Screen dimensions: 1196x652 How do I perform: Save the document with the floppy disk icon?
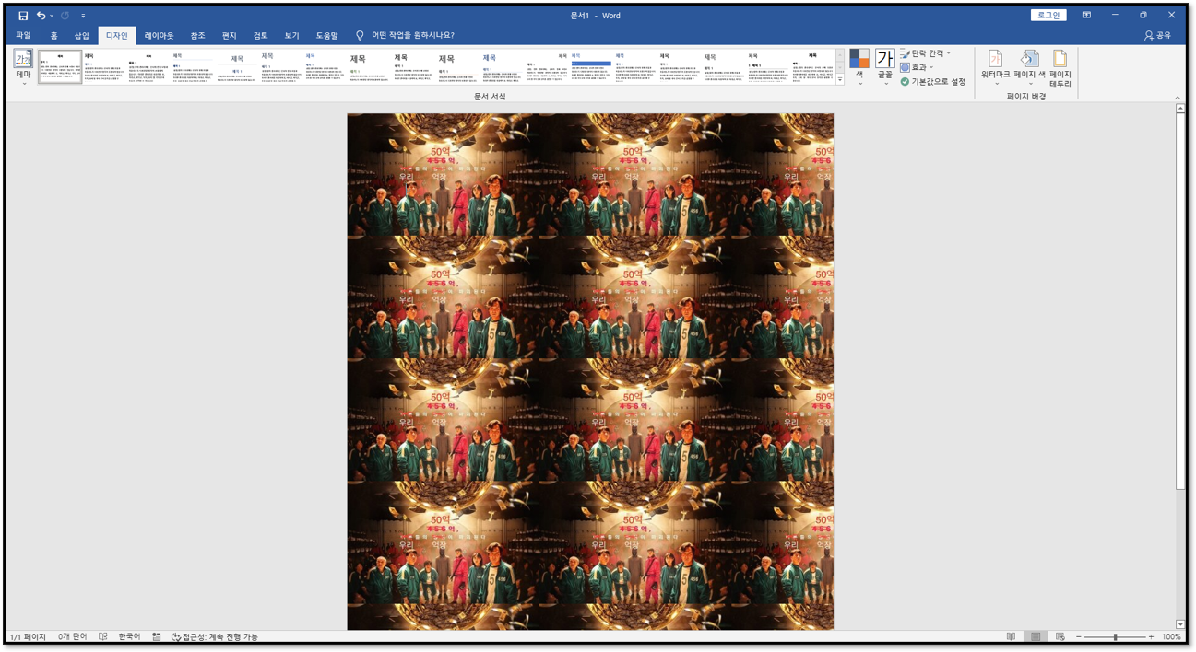[x=23, y=16]
